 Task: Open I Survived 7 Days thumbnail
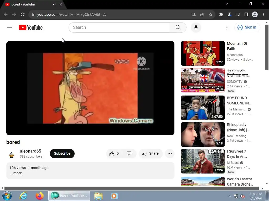click(203, 161)
